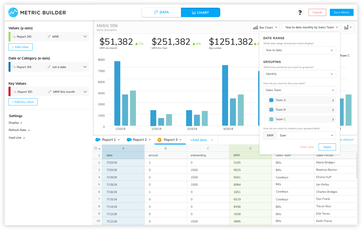Screen dimensions: 362x230
Task: Switch to the DATA tab
Action: (161, 12)
